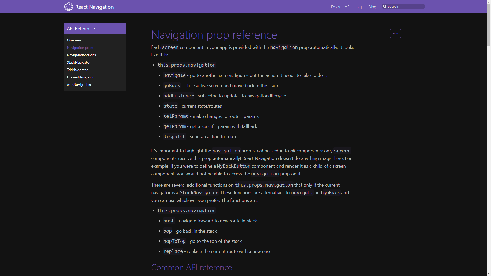Open StackNavigator in the sidebar
This screenshot has width=491, height=276.
click(79, 62)
